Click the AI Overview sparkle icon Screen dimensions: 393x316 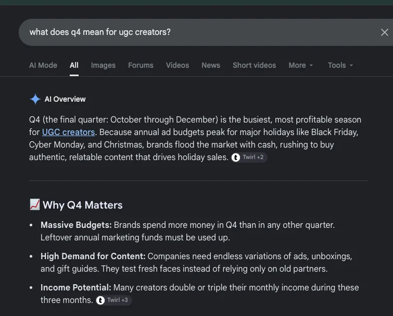coord(35,99)
